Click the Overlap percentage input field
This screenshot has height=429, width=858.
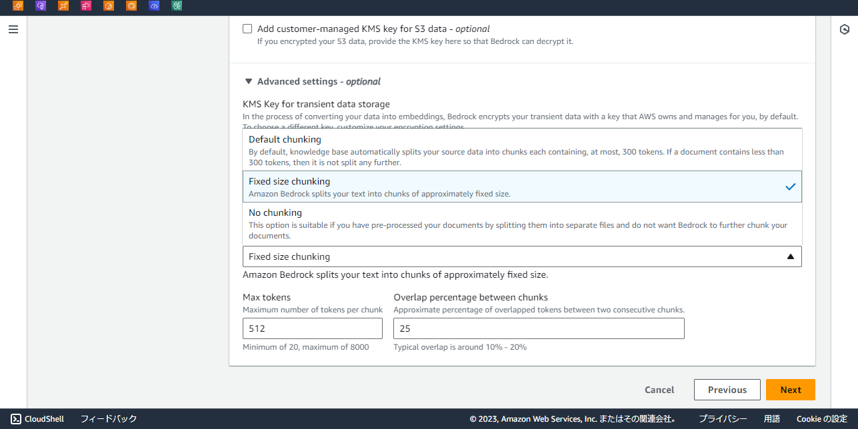[x=539, y=328]
